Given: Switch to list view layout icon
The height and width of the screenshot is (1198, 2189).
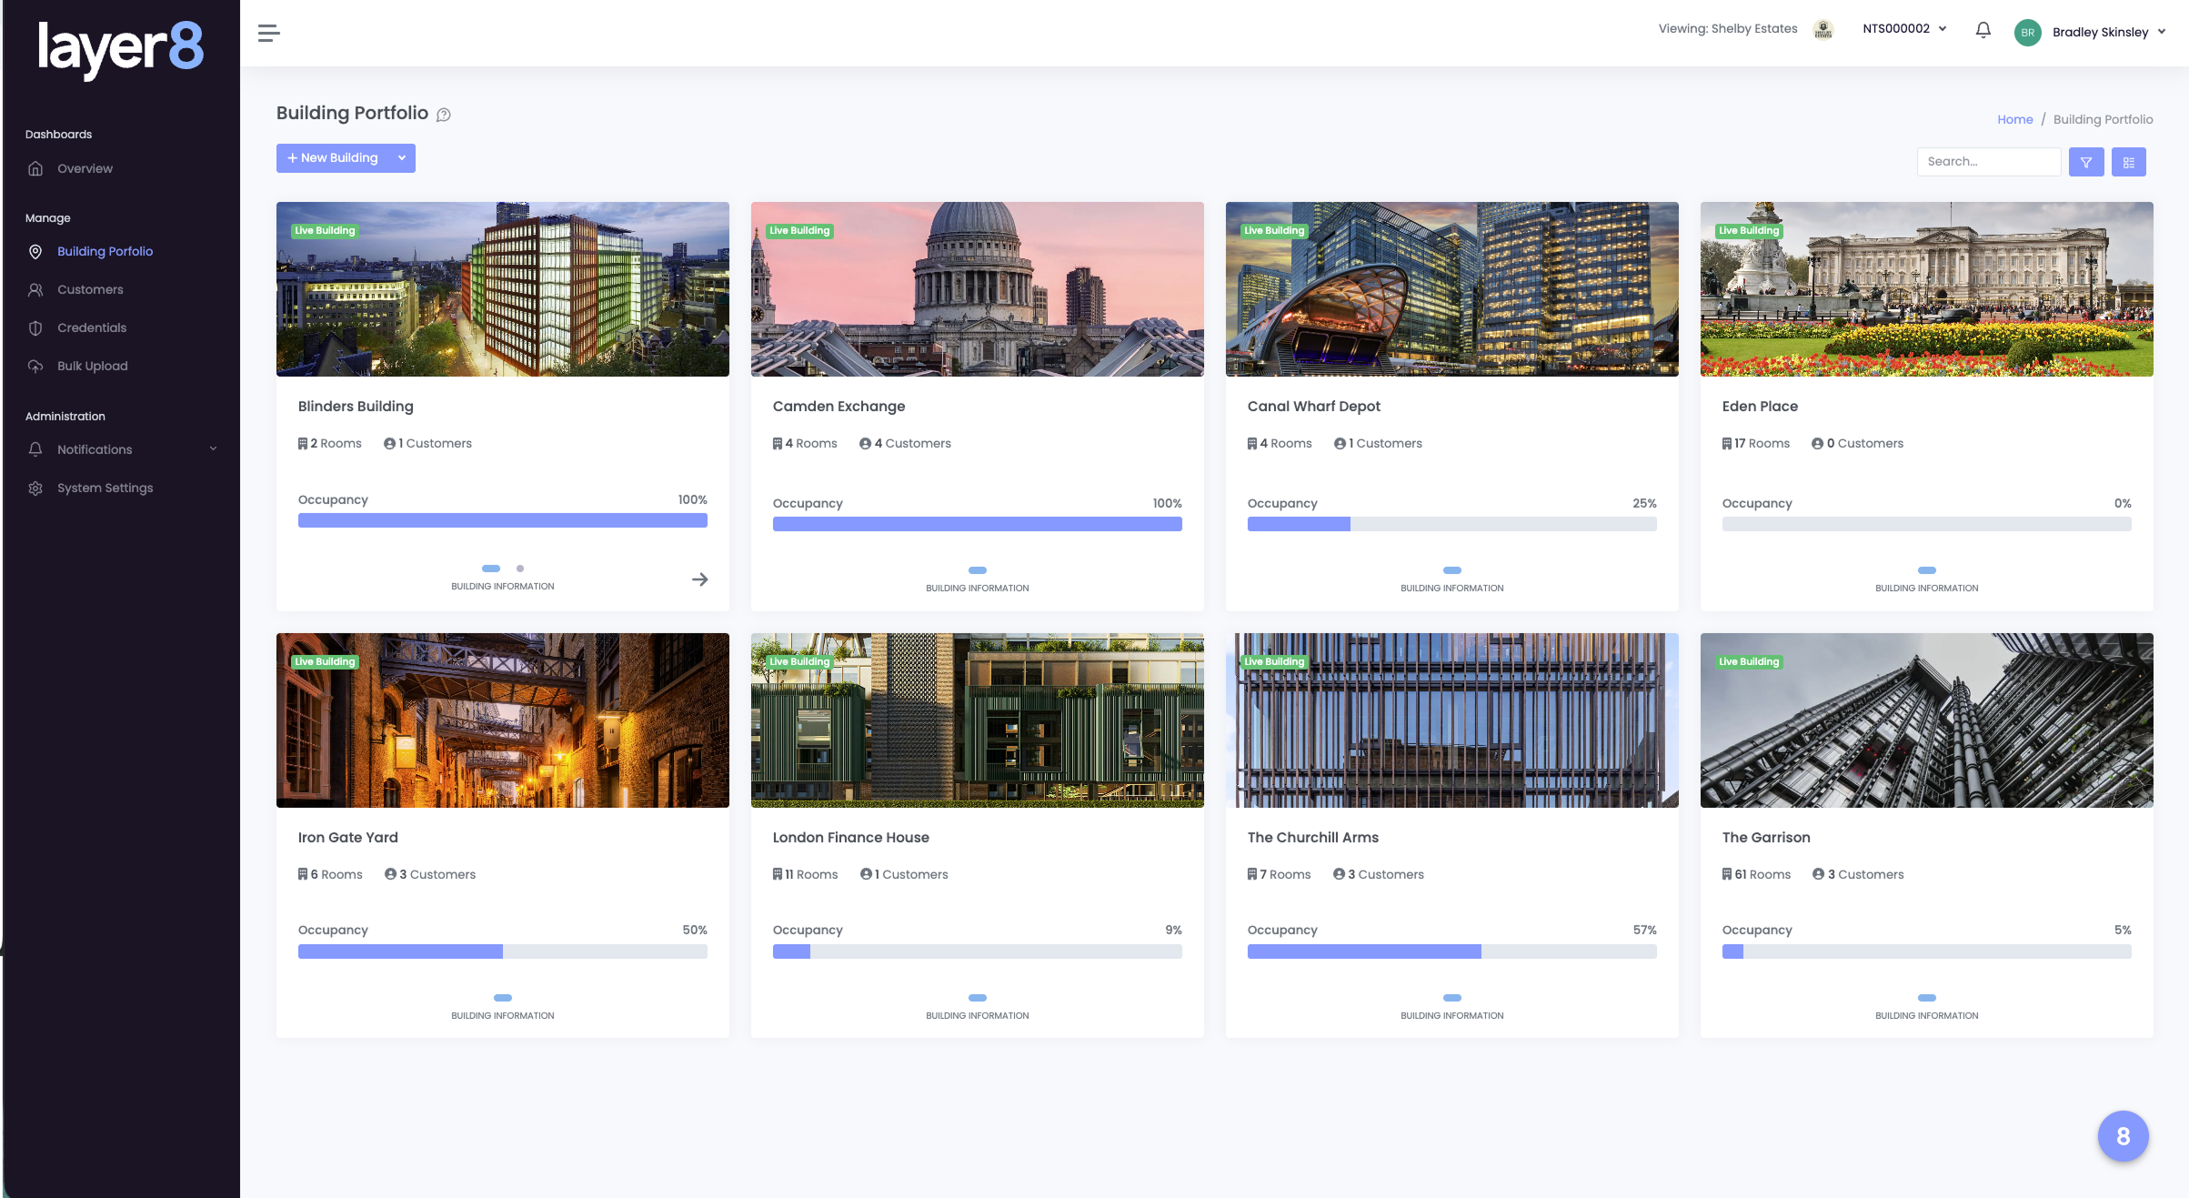Looking at the screenshot, I should pyautogui.click(x=2128, y=162).
